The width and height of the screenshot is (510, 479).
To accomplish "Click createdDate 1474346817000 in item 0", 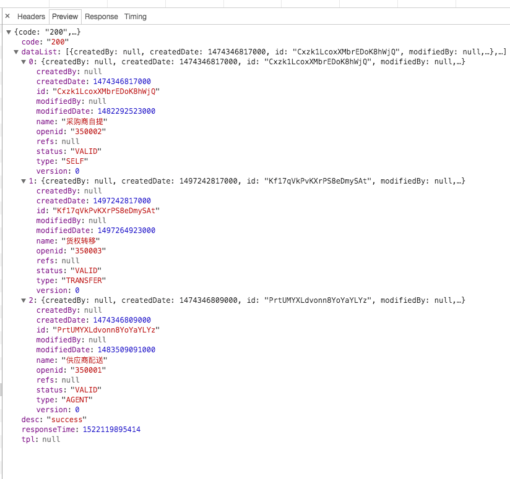I will point(122,82).
